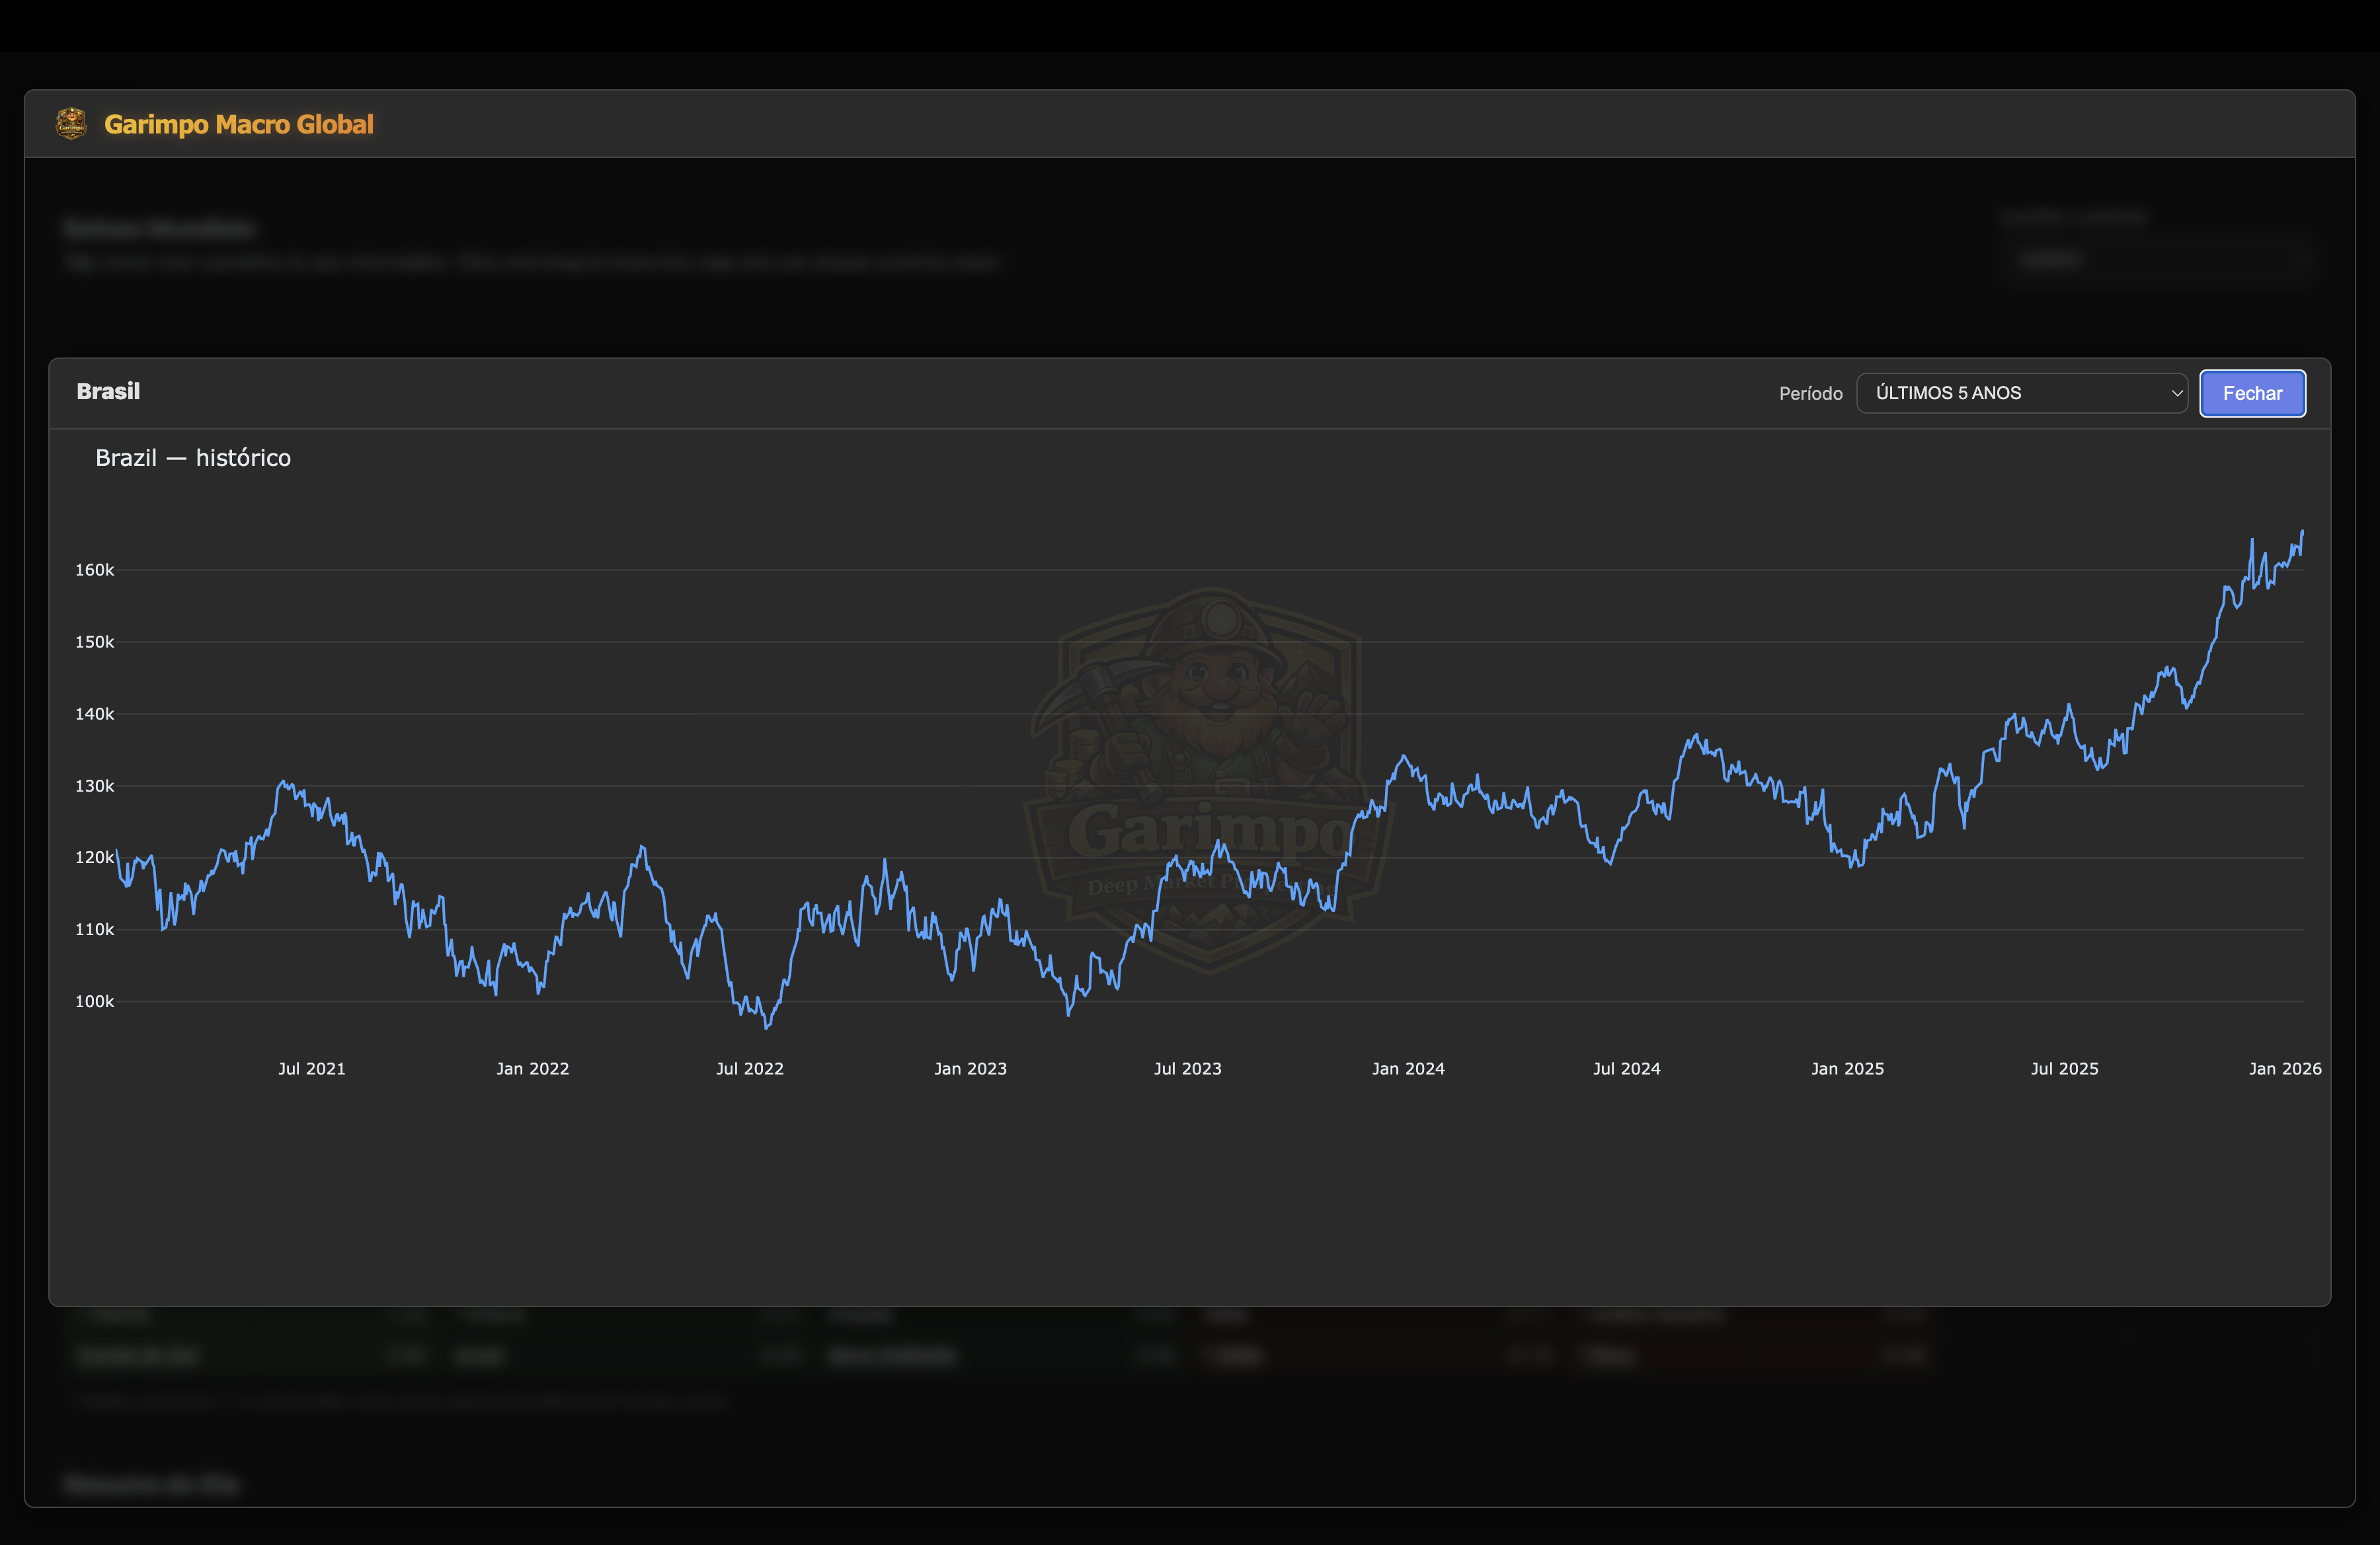Click the chevron arrow of ÚLTIMOS 5 ANOS
Screen dimensions: 2380x1545
(x=2176, y=394)
